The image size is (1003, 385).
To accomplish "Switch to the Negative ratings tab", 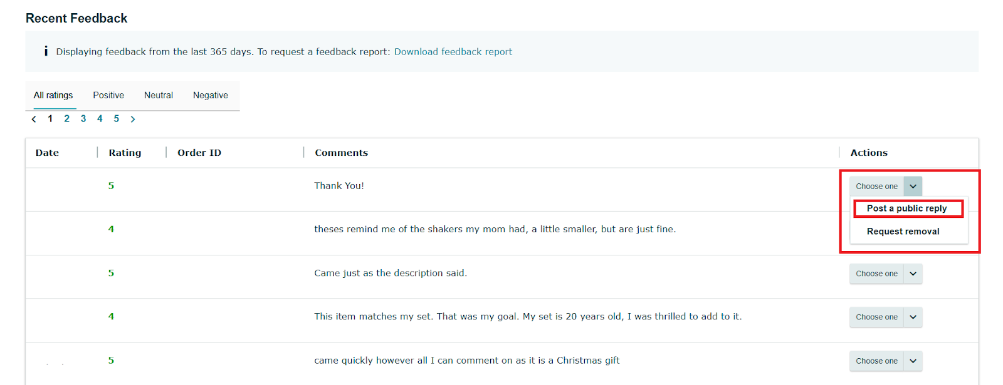I will pos(210,95).
